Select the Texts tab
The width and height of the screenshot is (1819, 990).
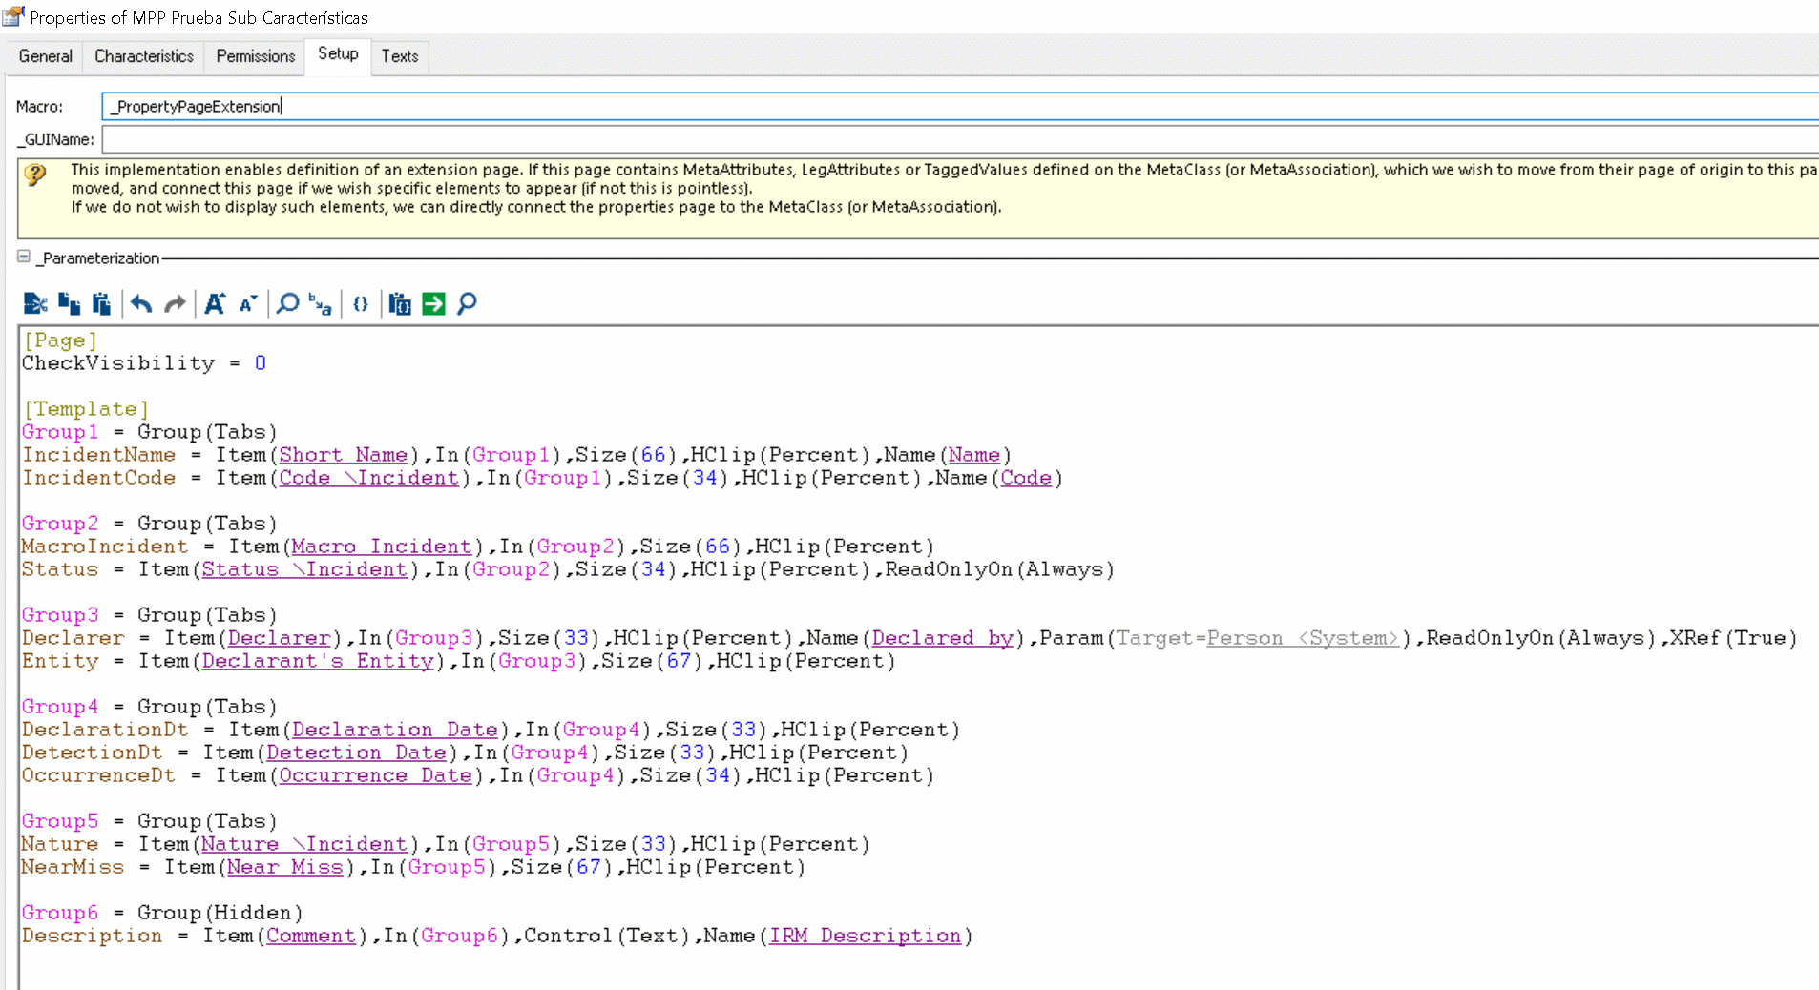400,56
